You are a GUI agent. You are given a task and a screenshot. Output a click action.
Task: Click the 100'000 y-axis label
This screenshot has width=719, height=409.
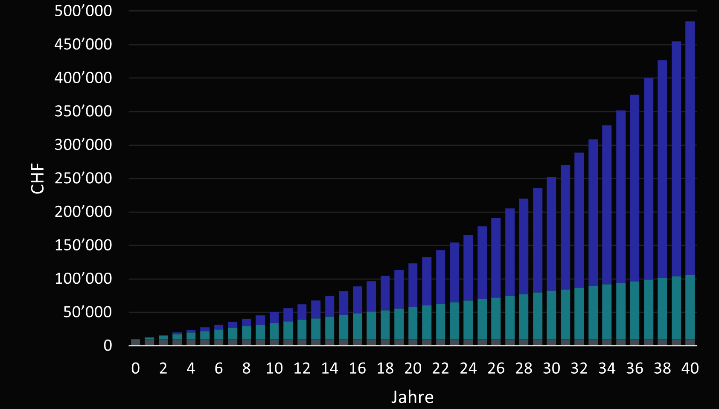click(83, 279)
